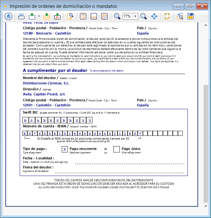Click the full page text view icon

104,16
